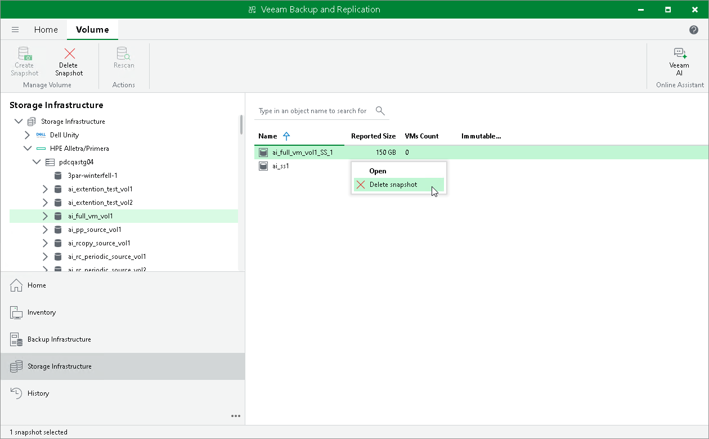Expand the ai_pp_source_vol1 volume
This screenshot has width=709, height=439.
45,230
